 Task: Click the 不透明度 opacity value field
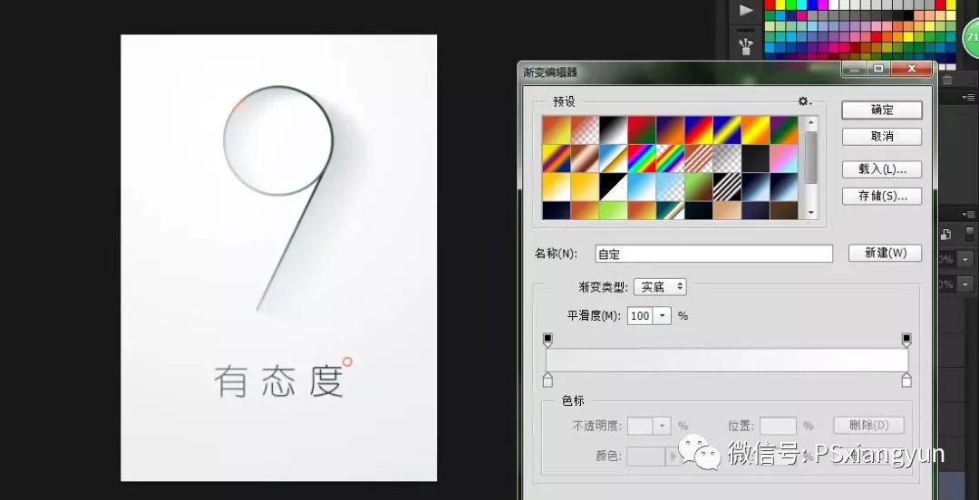[x=640, y=426]
